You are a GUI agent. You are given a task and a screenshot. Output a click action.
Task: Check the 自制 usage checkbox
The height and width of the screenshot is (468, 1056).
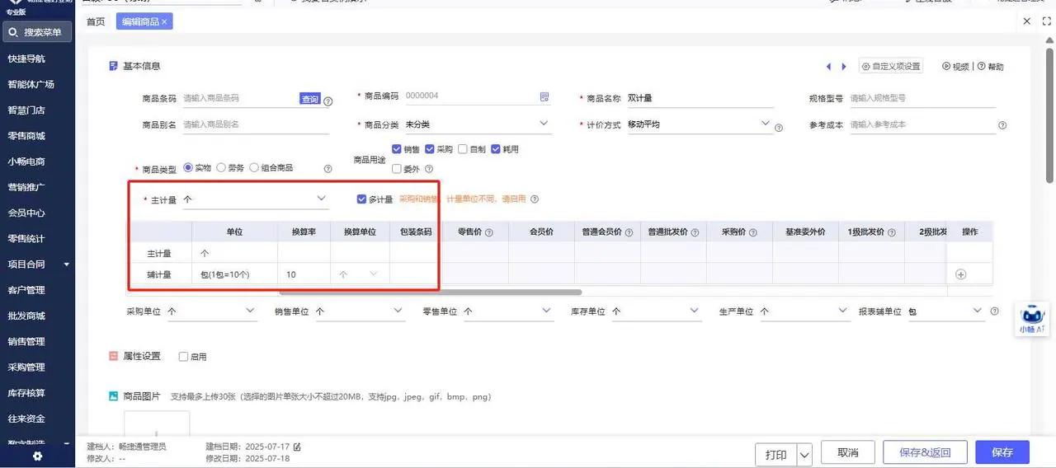click(x=463, y=149)
